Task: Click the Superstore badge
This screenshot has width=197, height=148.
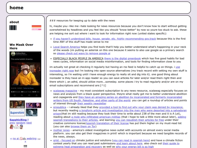Action: [17, 113]
